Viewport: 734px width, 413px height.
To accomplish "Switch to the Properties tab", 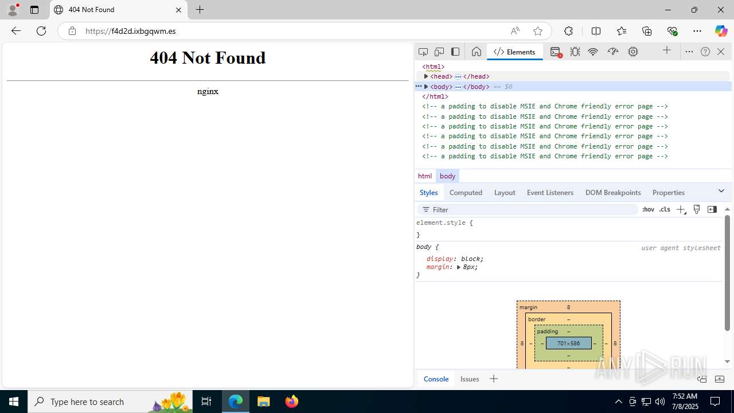I will [668, 193].
